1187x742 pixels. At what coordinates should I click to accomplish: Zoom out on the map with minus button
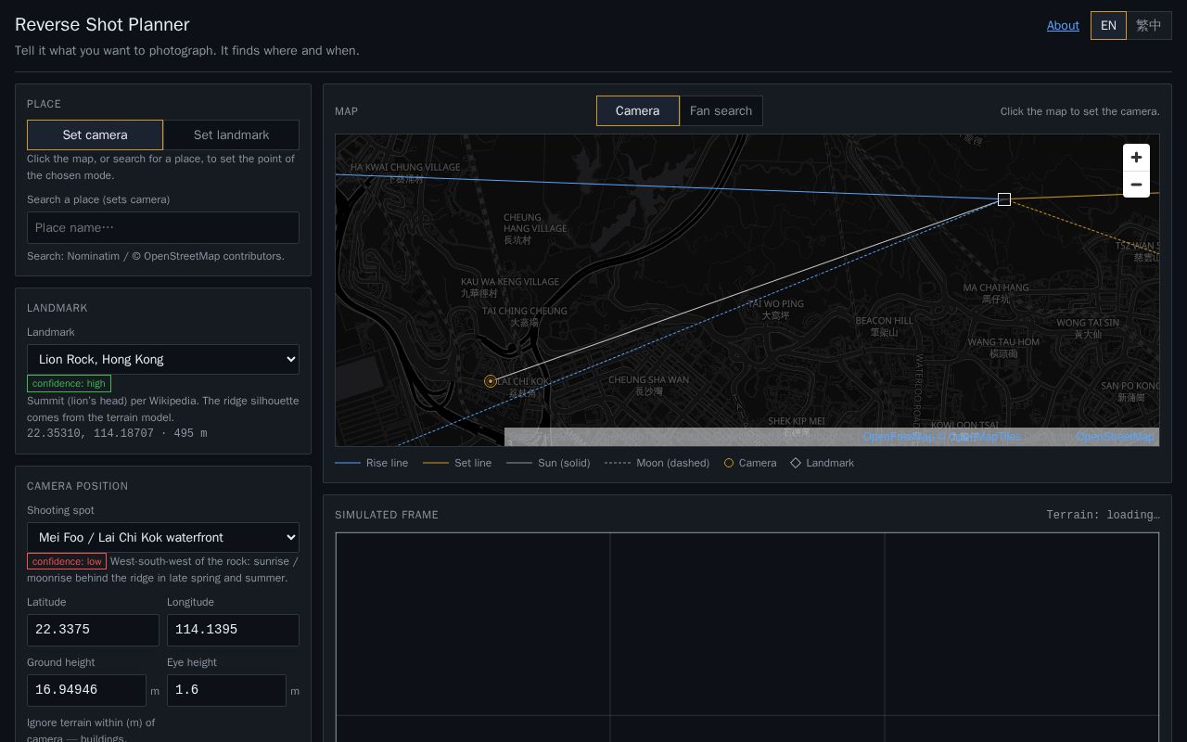pos(1136,185)
